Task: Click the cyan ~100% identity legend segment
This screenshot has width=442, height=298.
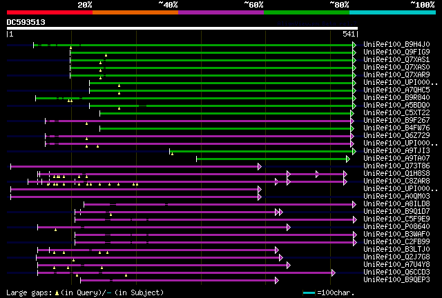Action: [x=392, y=12]
